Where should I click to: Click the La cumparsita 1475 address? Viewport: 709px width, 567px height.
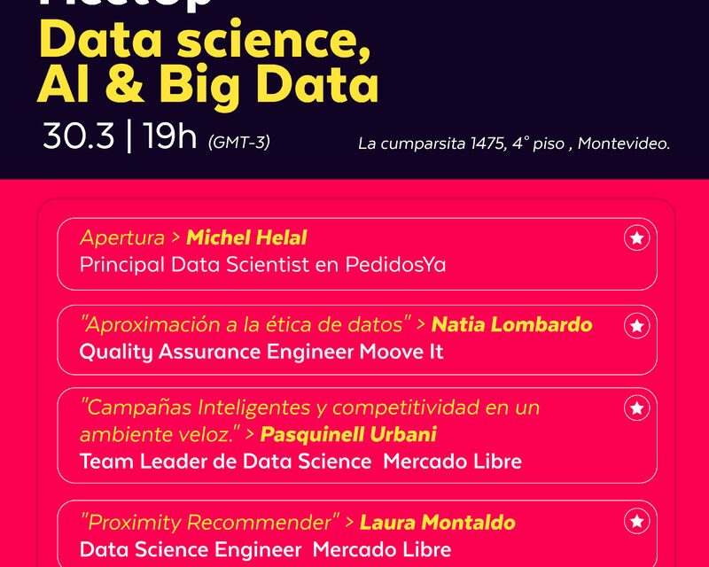coord(513,143)
